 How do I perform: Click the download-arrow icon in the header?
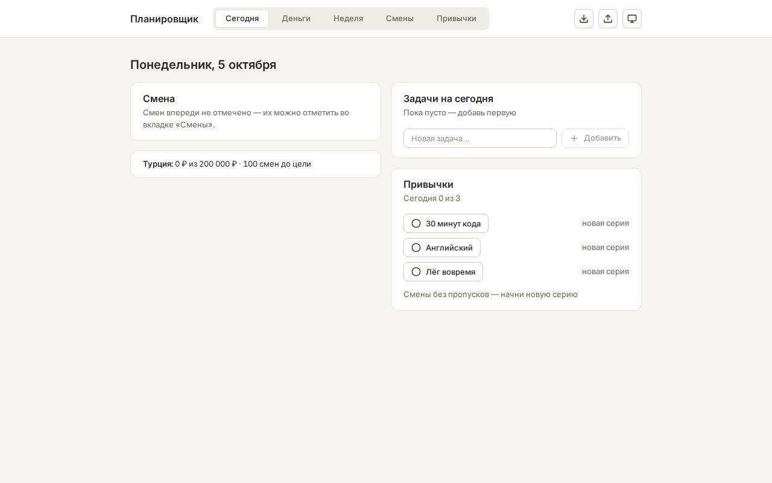click(x=584, y=19)
